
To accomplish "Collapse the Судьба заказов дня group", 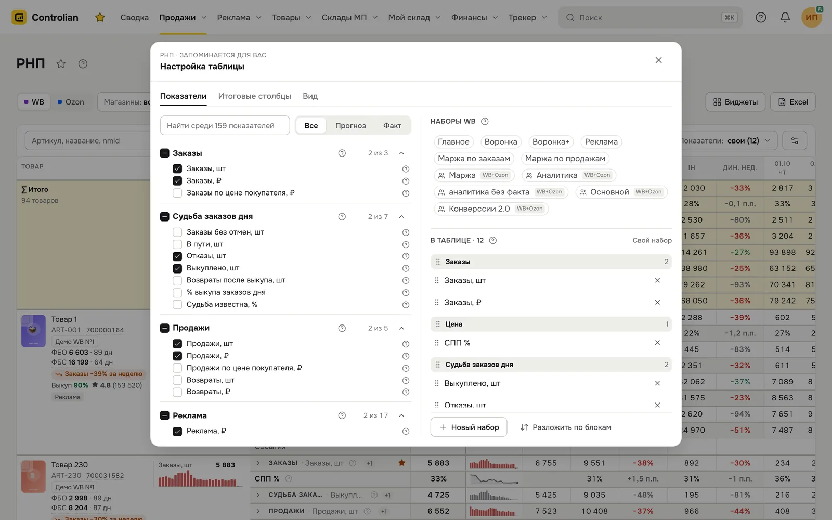I will point(401,217).
